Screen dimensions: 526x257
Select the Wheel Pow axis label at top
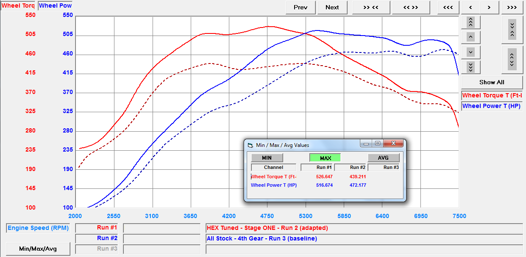pyautogui.click(x=55, y=6)
